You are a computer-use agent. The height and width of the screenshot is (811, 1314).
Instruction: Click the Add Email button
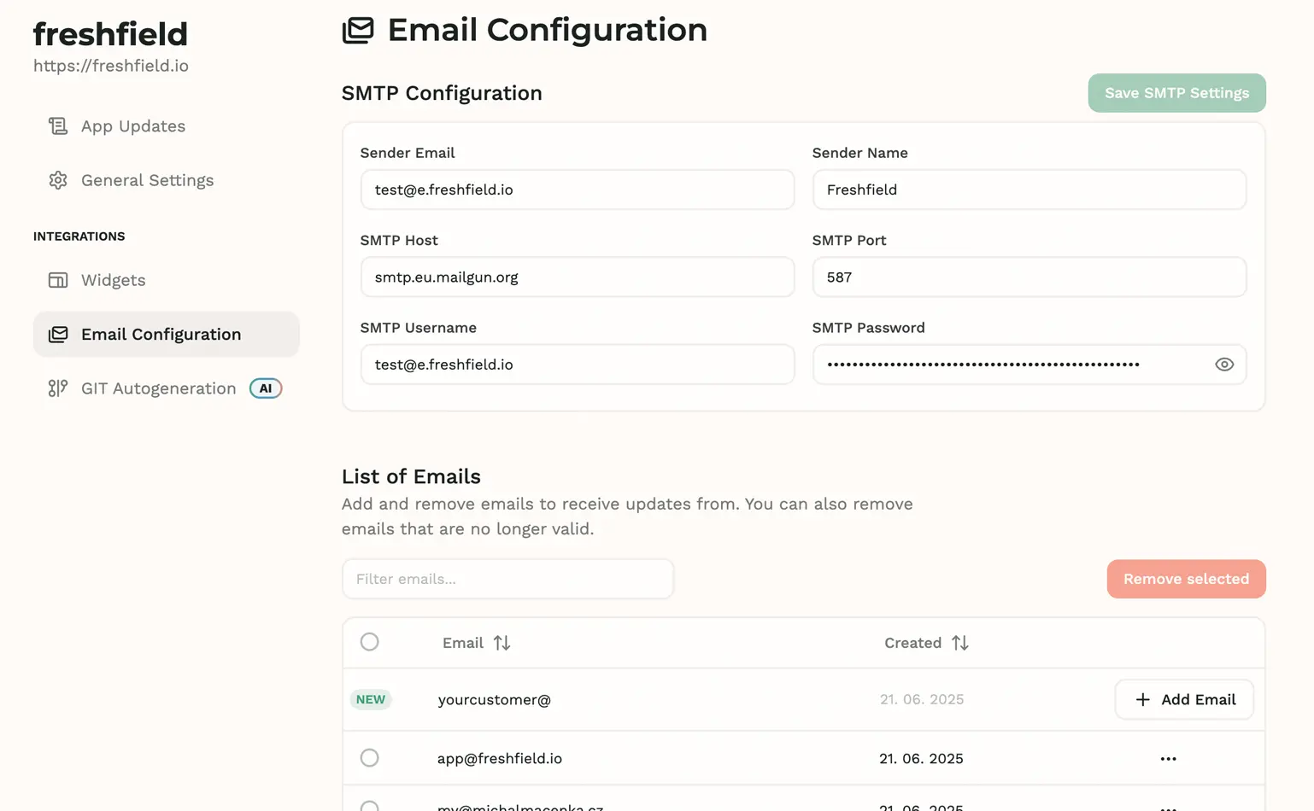[x=1184, y=700]
